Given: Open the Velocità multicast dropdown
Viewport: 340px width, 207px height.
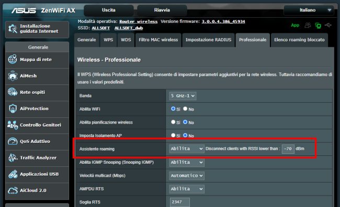Looking at the screenshot, I should click(x=187, y=176).
